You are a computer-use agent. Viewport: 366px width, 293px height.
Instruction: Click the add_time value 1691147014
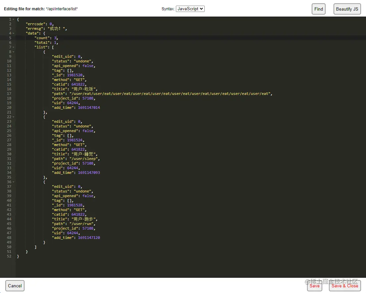[89, 108]
